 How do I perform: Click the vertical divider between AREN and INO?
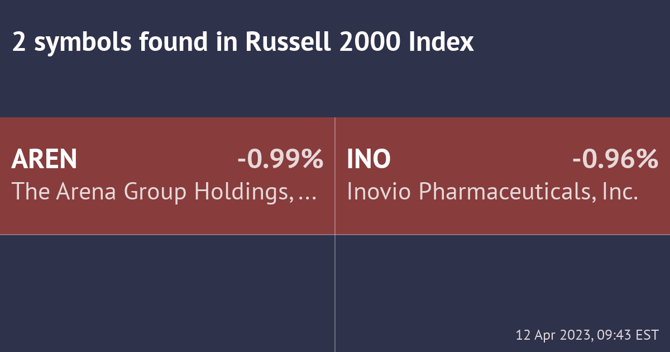[335, 176]
